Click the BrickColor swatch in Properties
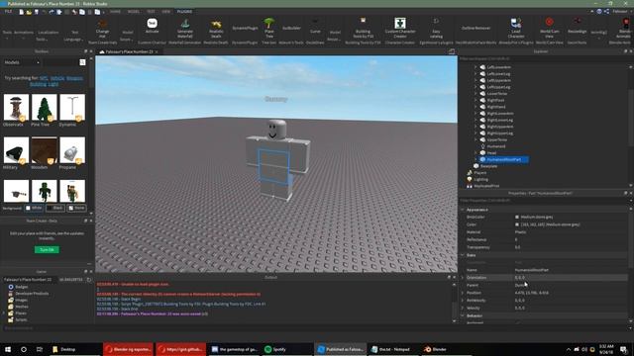The image size is (634, 356). tap(517, 218)
